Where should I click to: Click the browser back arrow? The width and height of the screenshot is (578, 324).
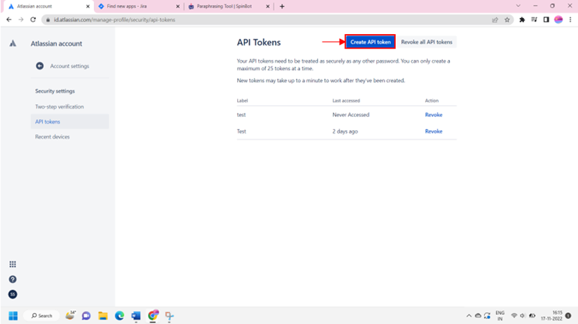9,19
